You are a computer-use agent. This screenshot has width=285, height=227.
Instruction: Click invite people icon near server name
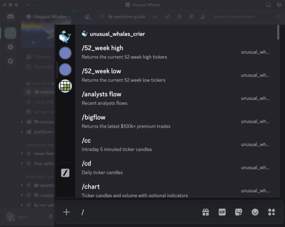[88, 17]
